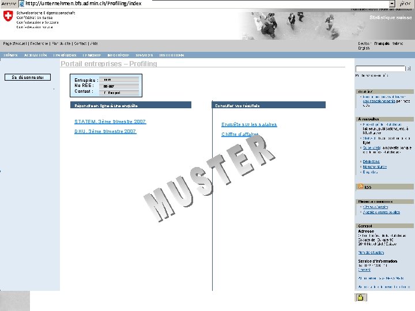
Task: Click the search go button beside search box
Action: [x=408, y=69]
